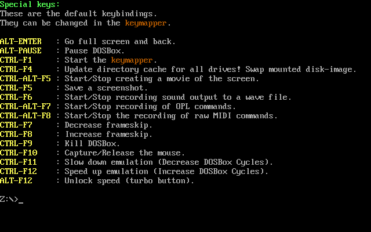371x232 pixels.
Task: Click 'Capture/Release the mouse' description
Action: (x=125, y=153)
